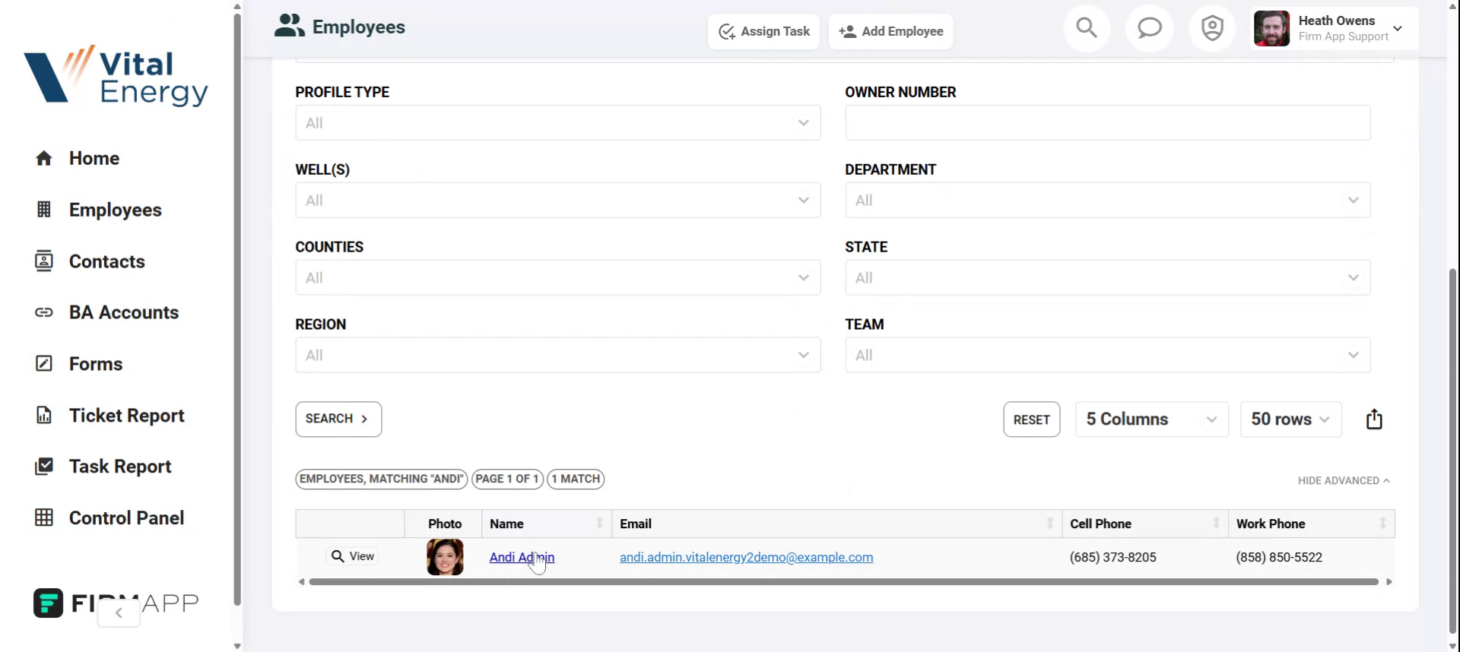1460x652 pixels.
Task: Open Forms in sidebar
Action: 96,364
